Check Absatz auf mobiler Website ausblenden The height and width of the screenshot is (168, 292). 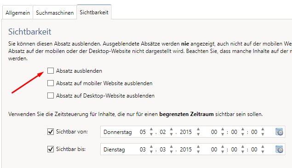51,83
